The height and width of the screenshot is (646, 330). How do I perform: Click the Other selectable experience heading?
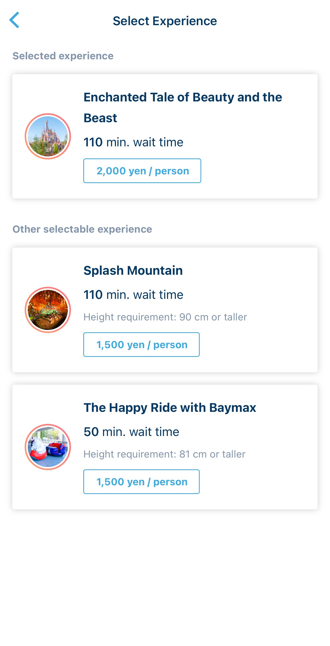coord(82,229)
